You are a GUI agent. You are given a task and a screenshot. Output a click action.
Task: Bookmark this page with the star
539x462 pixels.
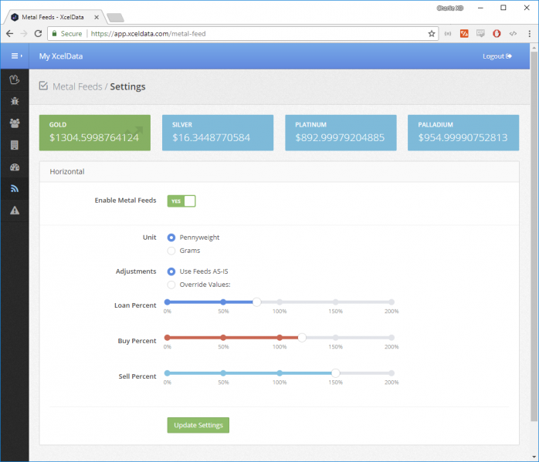click(x=432, y=33)
